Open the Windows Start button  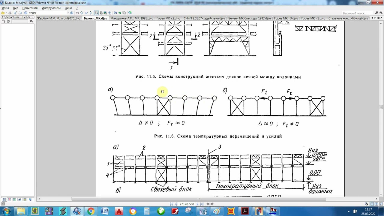[6, 211]
